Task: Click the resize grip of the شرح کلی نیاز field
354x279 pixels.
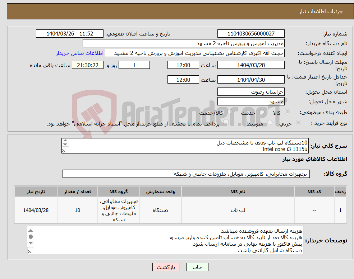Action: pos(64,151)
